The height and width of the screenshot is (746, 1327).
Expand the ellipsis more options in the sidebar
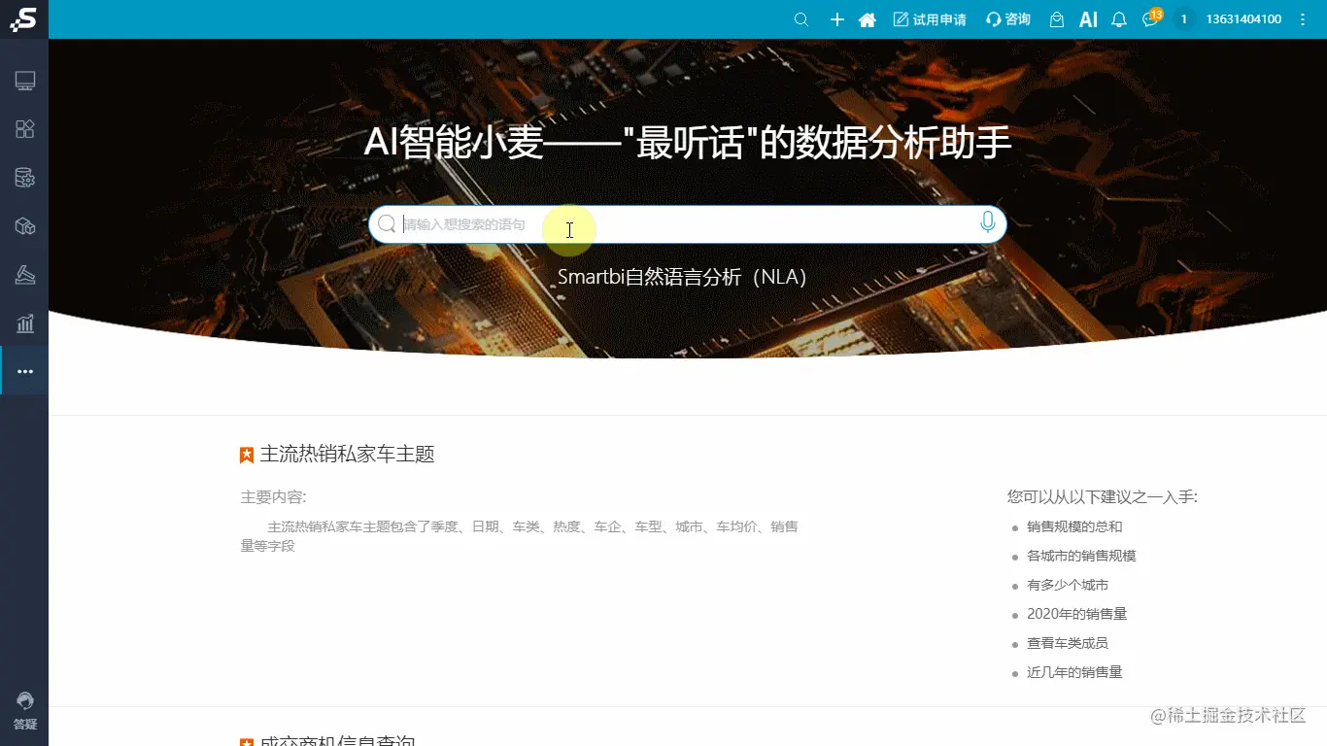[24, 370]
